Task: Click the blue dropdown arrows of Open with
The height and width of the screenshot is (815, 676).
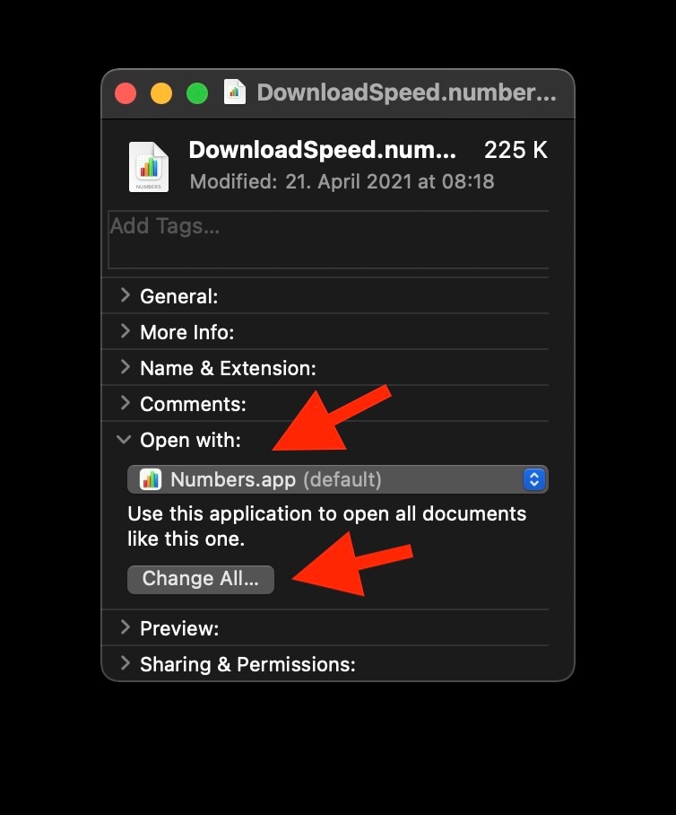Action: coord(533,480)
